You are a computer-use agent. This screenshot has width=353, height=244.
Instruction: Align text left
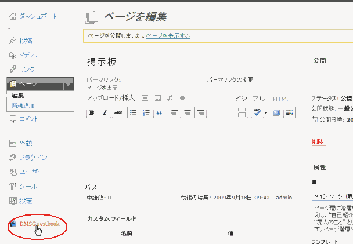click(175, 112)
